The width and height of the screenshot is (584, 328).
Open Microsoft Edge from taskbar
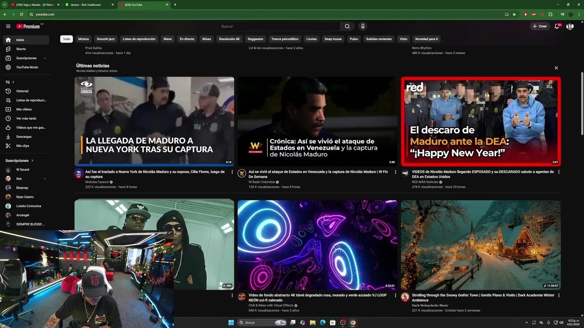point(323,323)
